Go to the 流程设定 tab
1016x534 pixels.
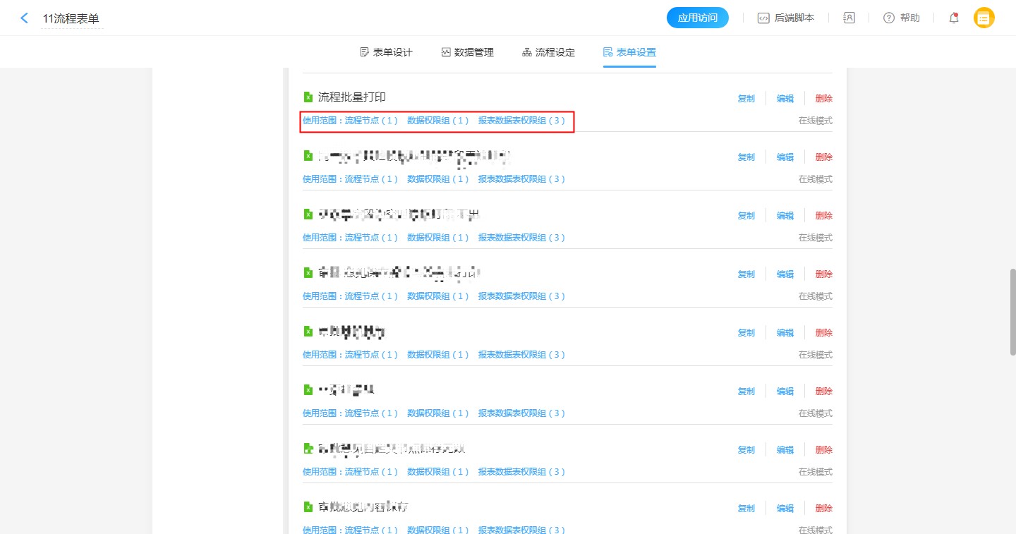tap(548, 52)
